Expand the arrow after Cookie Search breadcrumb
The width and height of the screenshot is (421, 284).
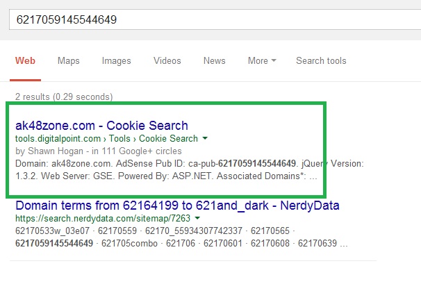(x=205, y=138)
